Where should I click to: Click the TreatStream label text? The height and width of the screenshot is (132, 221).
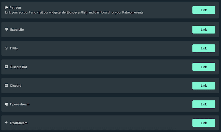[x=19, y=123]
